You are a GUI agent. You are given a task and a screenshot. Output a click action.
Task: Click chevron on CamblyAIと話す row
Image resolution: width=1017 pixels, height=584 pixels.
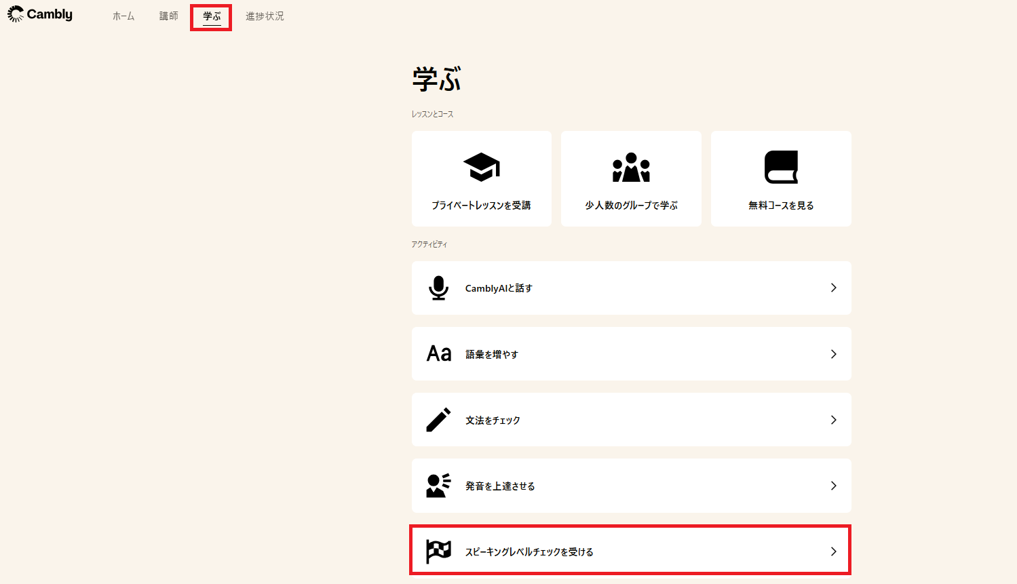[x=834, y=288]
